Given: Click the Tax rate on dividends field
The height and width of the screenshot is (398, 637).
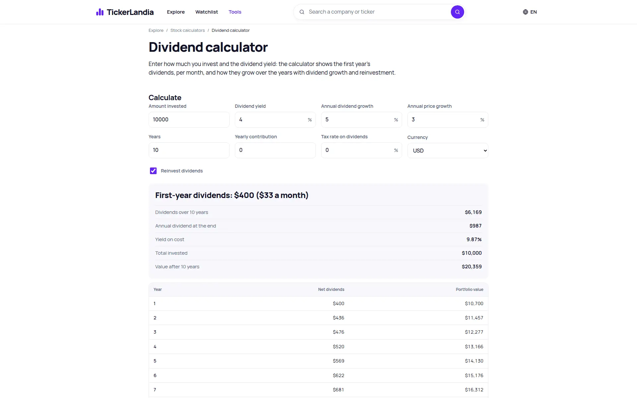Looking at the screenshot, I should [x=361, y=150].
